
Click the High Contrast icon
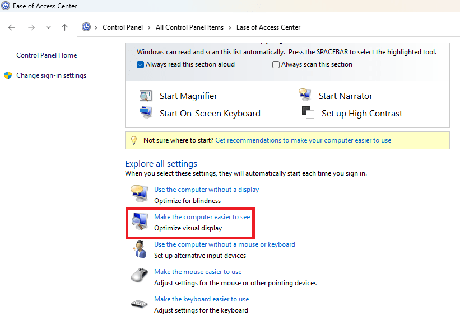pos(308,112)
